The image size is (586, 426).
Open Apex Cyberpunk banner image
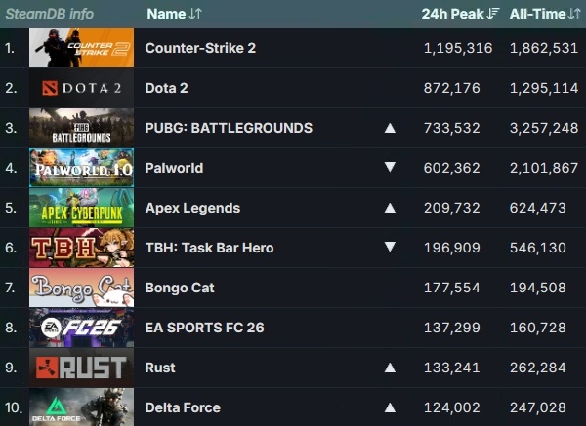point(81,208)
